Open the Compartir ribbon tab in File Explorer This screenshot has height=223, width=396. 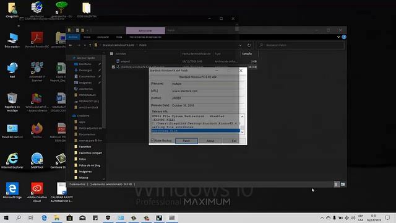point(103,37)
